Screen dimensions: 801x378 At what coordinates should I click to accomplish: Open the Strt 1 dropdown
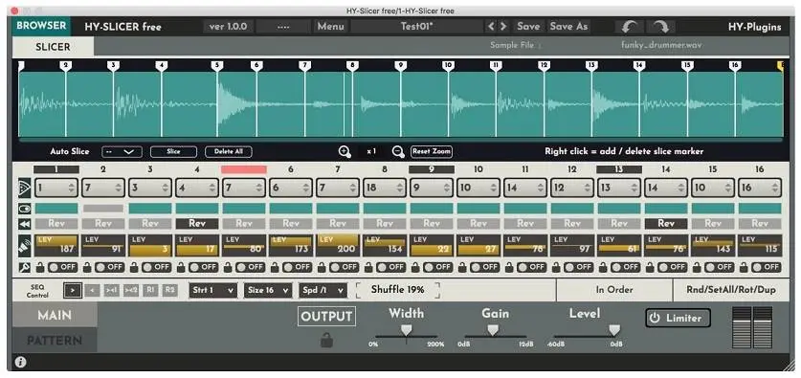coord(213,290)
